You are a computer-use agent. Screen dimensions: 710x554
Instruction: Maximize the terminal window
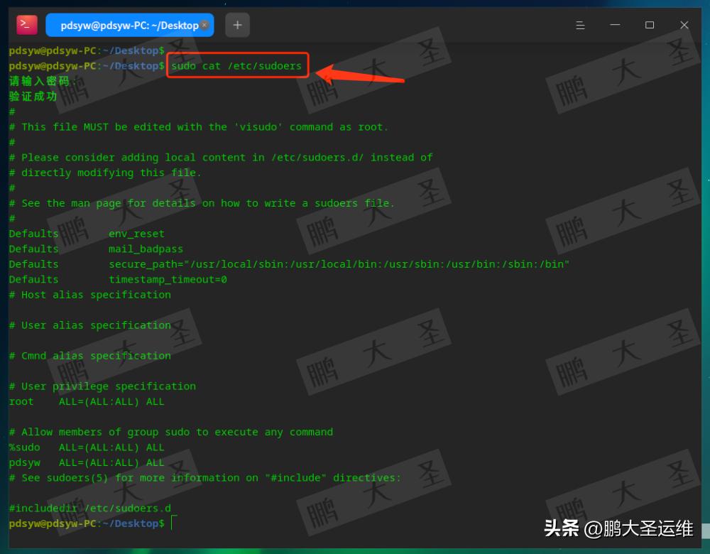pos(650,25)
